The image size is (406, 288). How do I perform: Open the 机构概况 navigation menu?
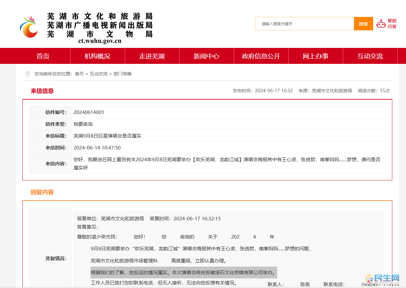[x=97, y=56]
